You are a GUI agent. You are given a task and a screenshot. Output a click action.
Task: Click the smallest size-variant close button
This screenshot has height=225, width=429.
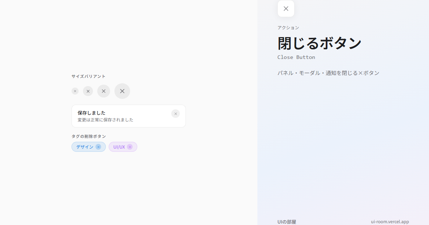(75, 91)
